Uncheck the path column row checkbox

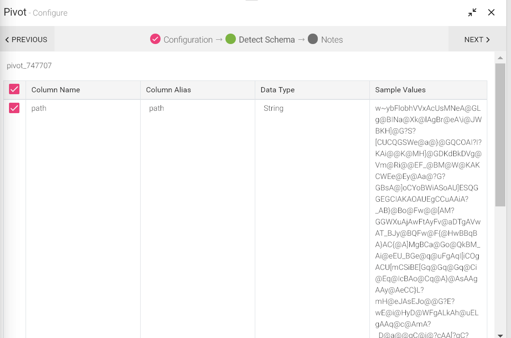[14, 108]
